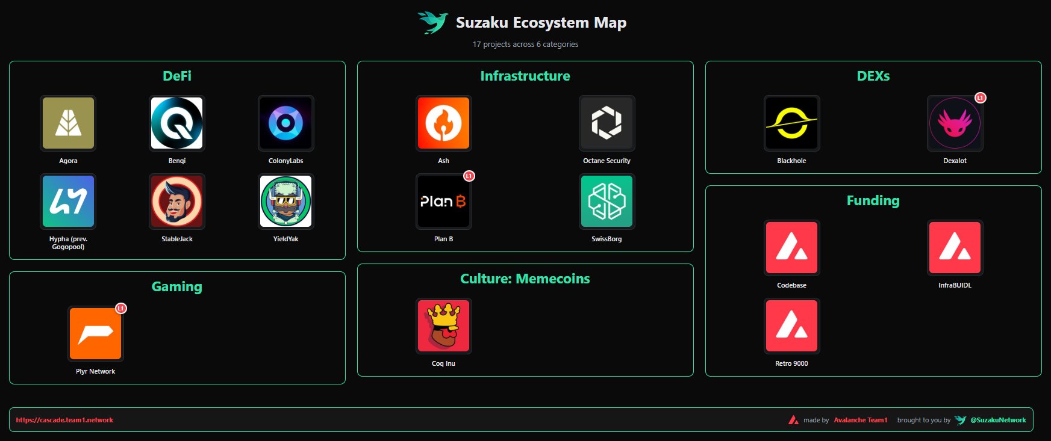Click the Blackhole DEX icon

click(x=792, y=123)
